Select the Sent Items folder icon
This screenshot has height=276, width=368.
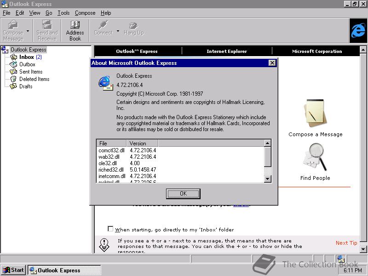pos(13,72)
